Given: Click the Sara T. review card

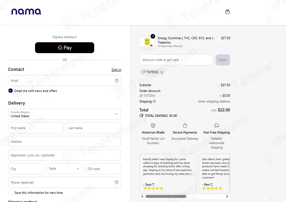Looking at the screenshot, I should coord(168,173).
